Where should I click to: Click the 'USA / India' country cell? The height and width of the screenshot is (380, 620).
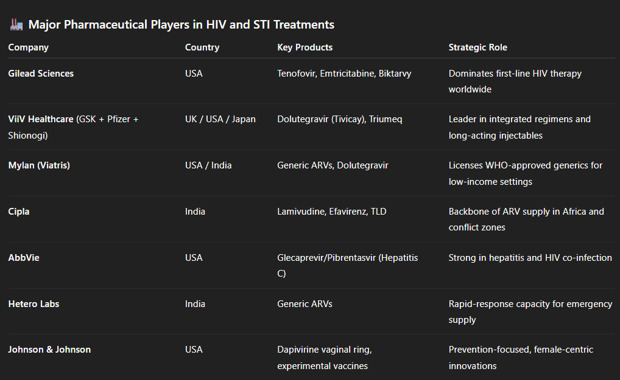coord(208,165)
